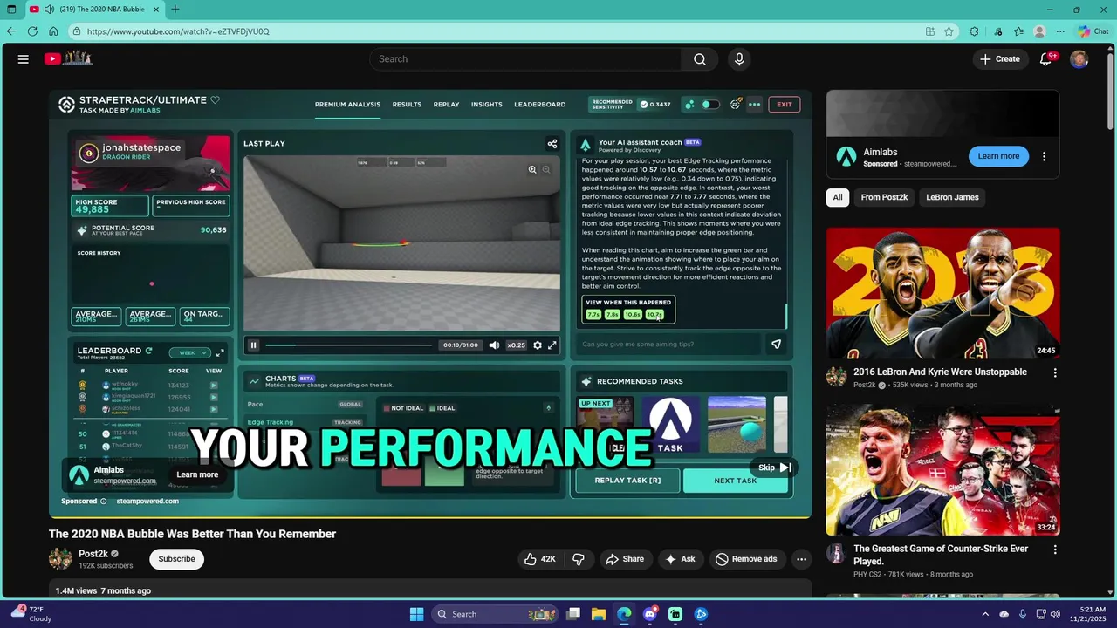
Task: Subscribe to Post2k channel
Action: click(x=176, y=559)
